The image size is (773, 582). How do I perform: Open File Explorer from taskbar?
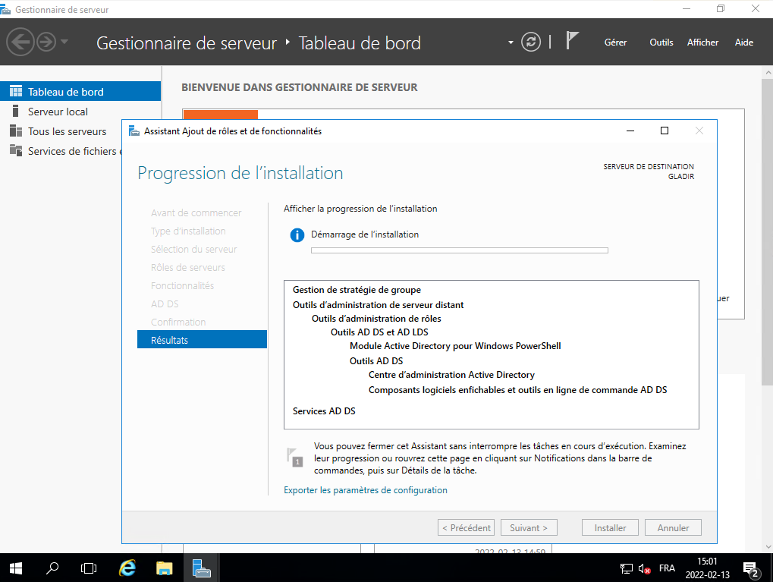tap(164, 568)
